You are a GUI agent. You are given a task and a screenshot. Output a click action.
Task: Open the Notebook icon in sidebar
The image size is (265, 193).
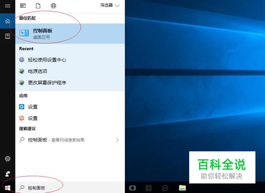tap(7, 36)
